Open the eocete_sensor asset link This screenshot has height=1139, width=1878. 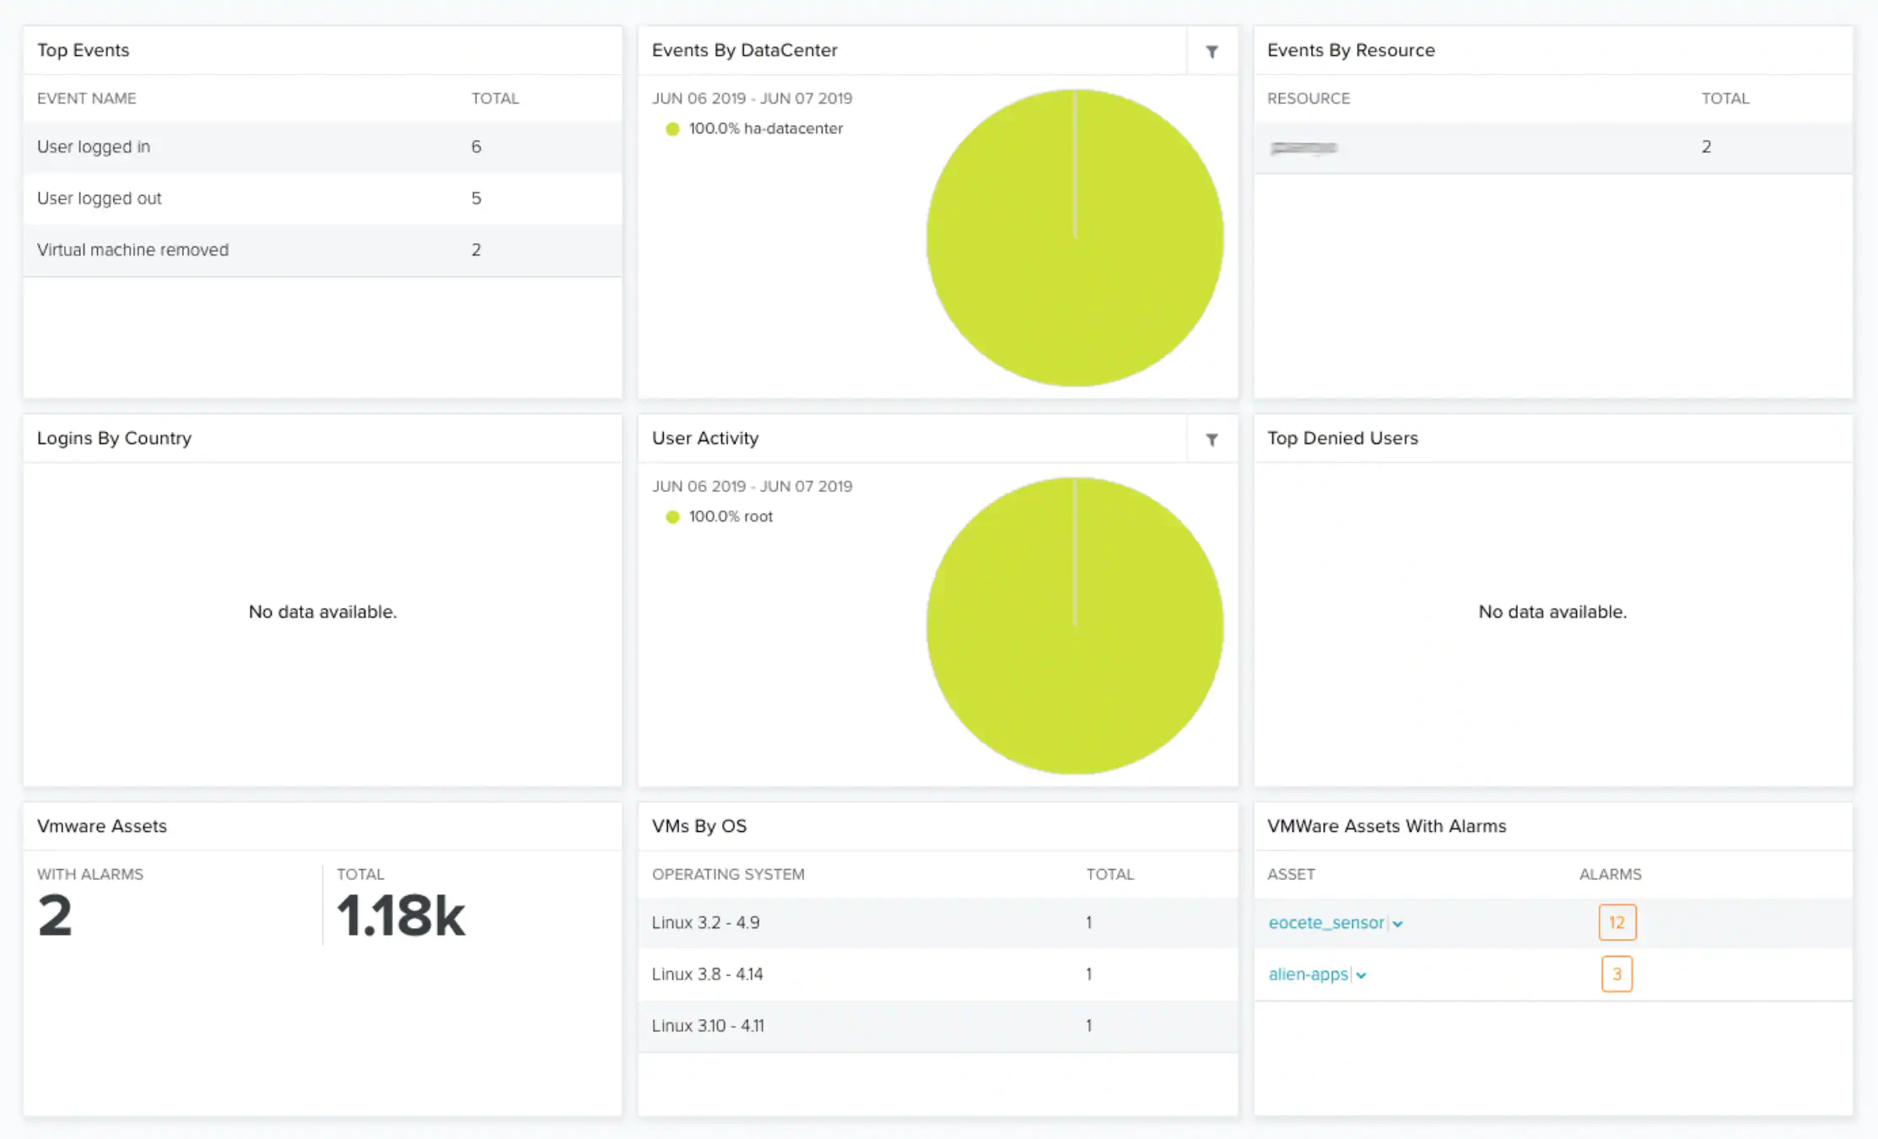(x=1325, y=923)
